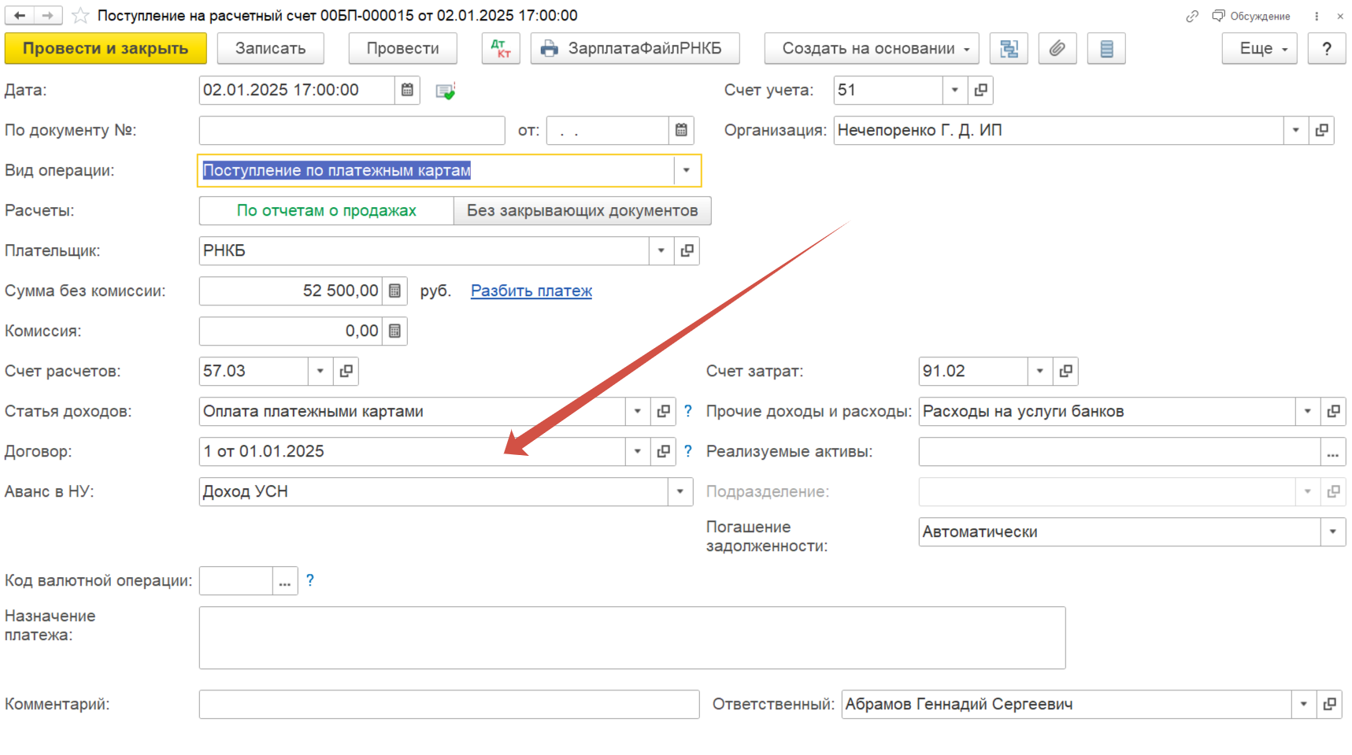Open the report list icon in toolbar

1106,49
